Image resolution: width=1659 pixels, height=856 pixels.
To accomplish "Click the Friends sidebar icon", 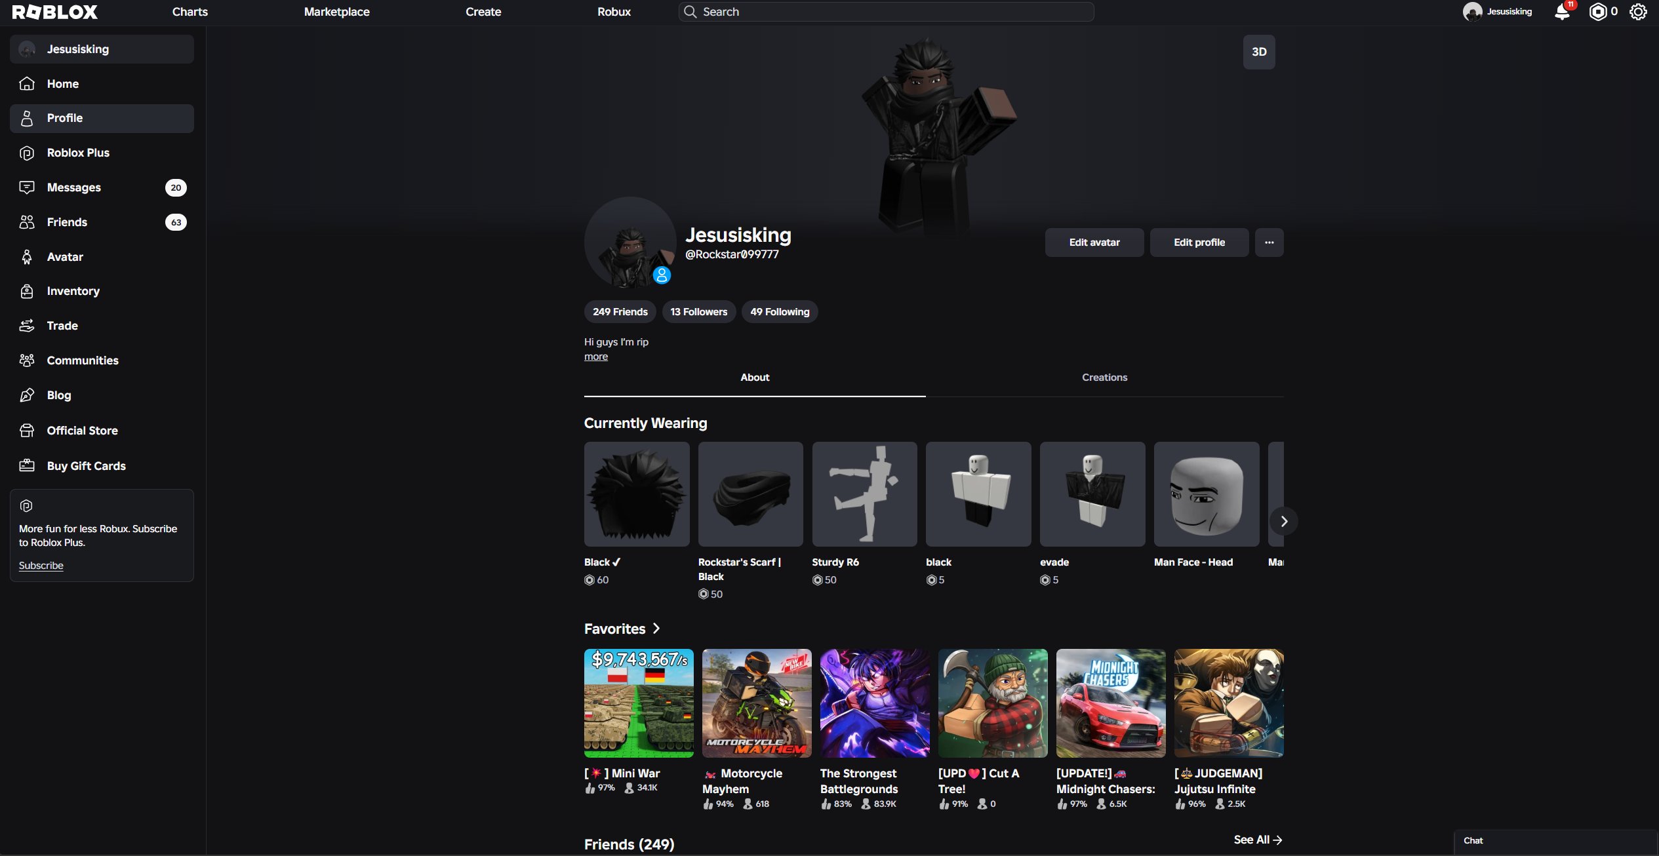I will (27, 222).
